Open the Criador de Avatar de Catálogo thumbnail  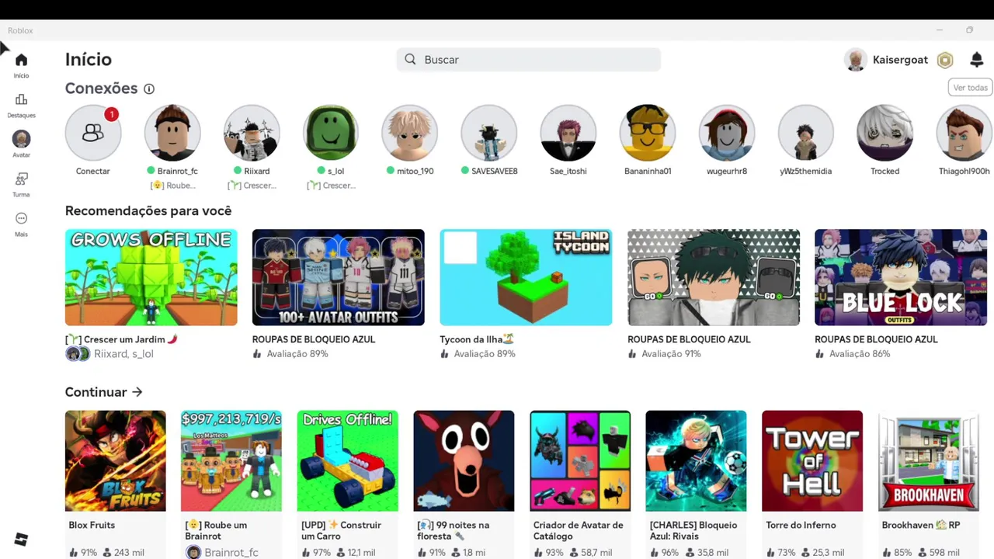point(580,461)
